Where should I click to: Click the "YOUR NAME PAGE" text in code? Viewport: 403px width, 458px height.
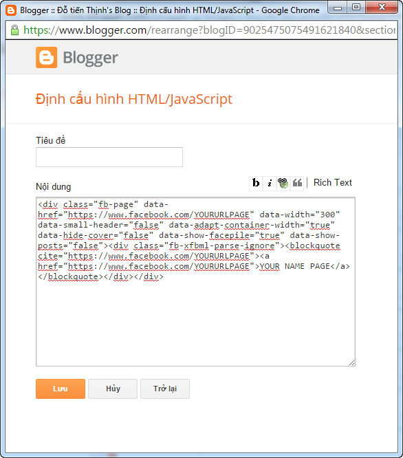coord(294,266)
